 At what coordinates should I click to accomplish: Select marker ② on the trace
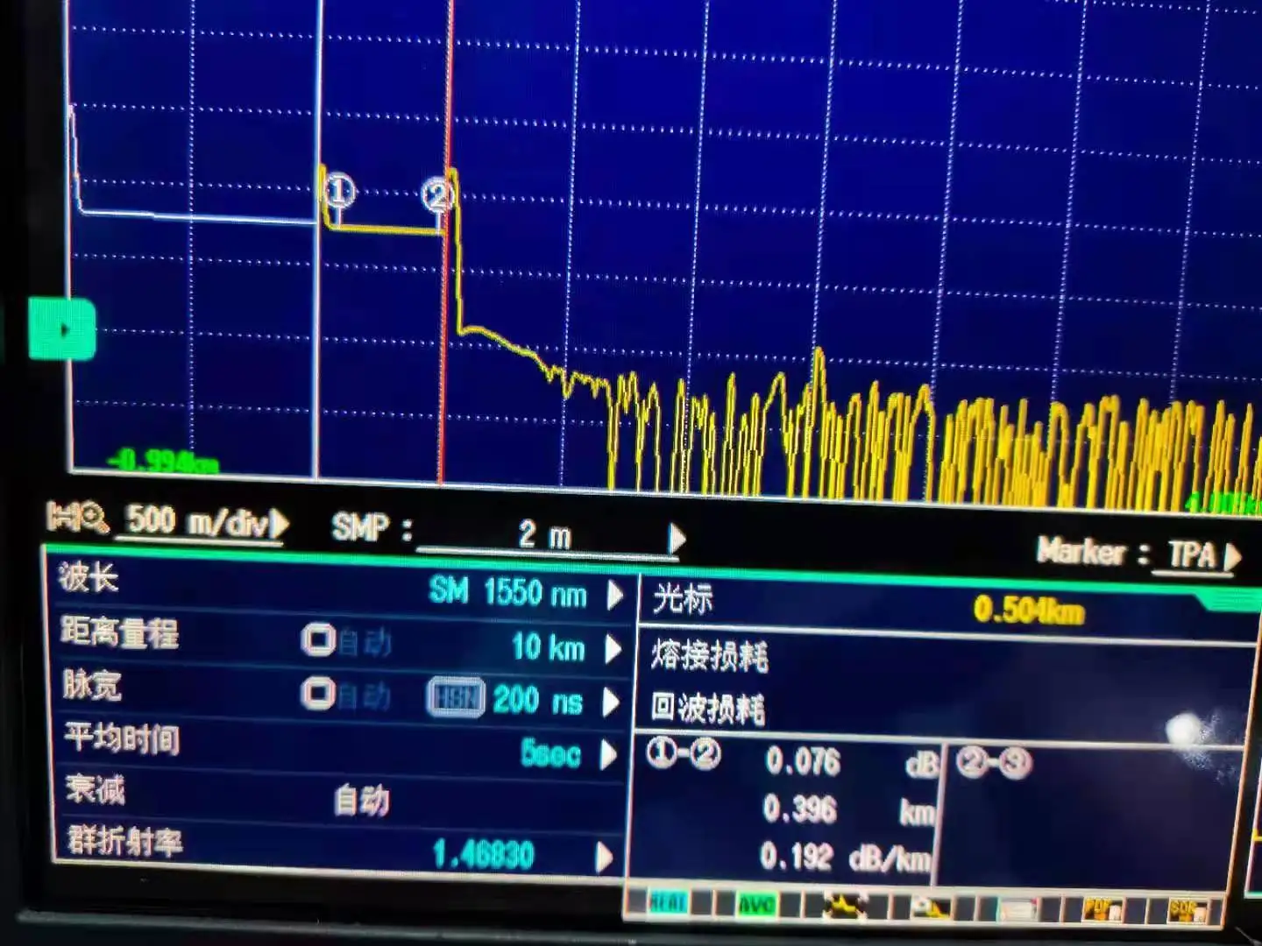pyautogui.click(x=436, y=194)
